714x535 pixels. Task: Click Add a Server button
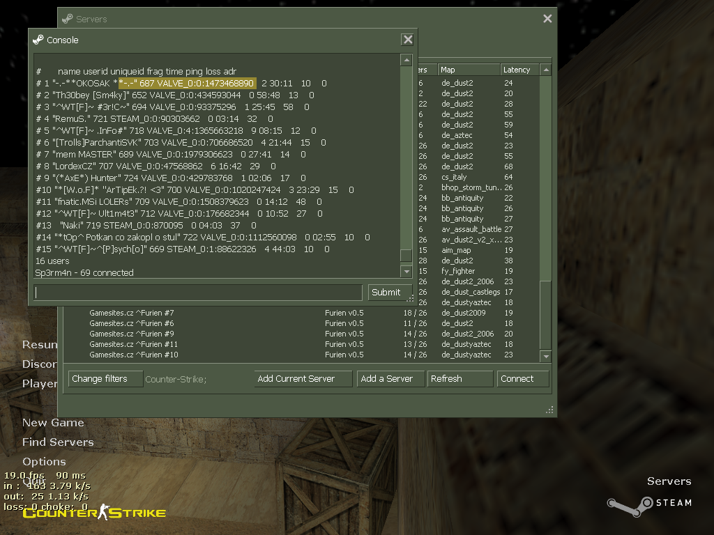(x=390, y=379)
